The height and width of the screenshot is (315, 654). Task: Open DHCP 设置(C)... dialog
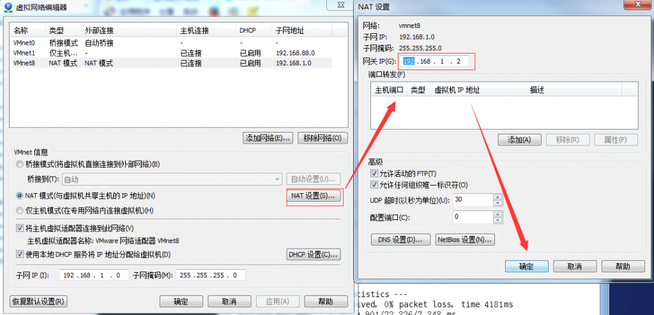[x=314, y=254]
